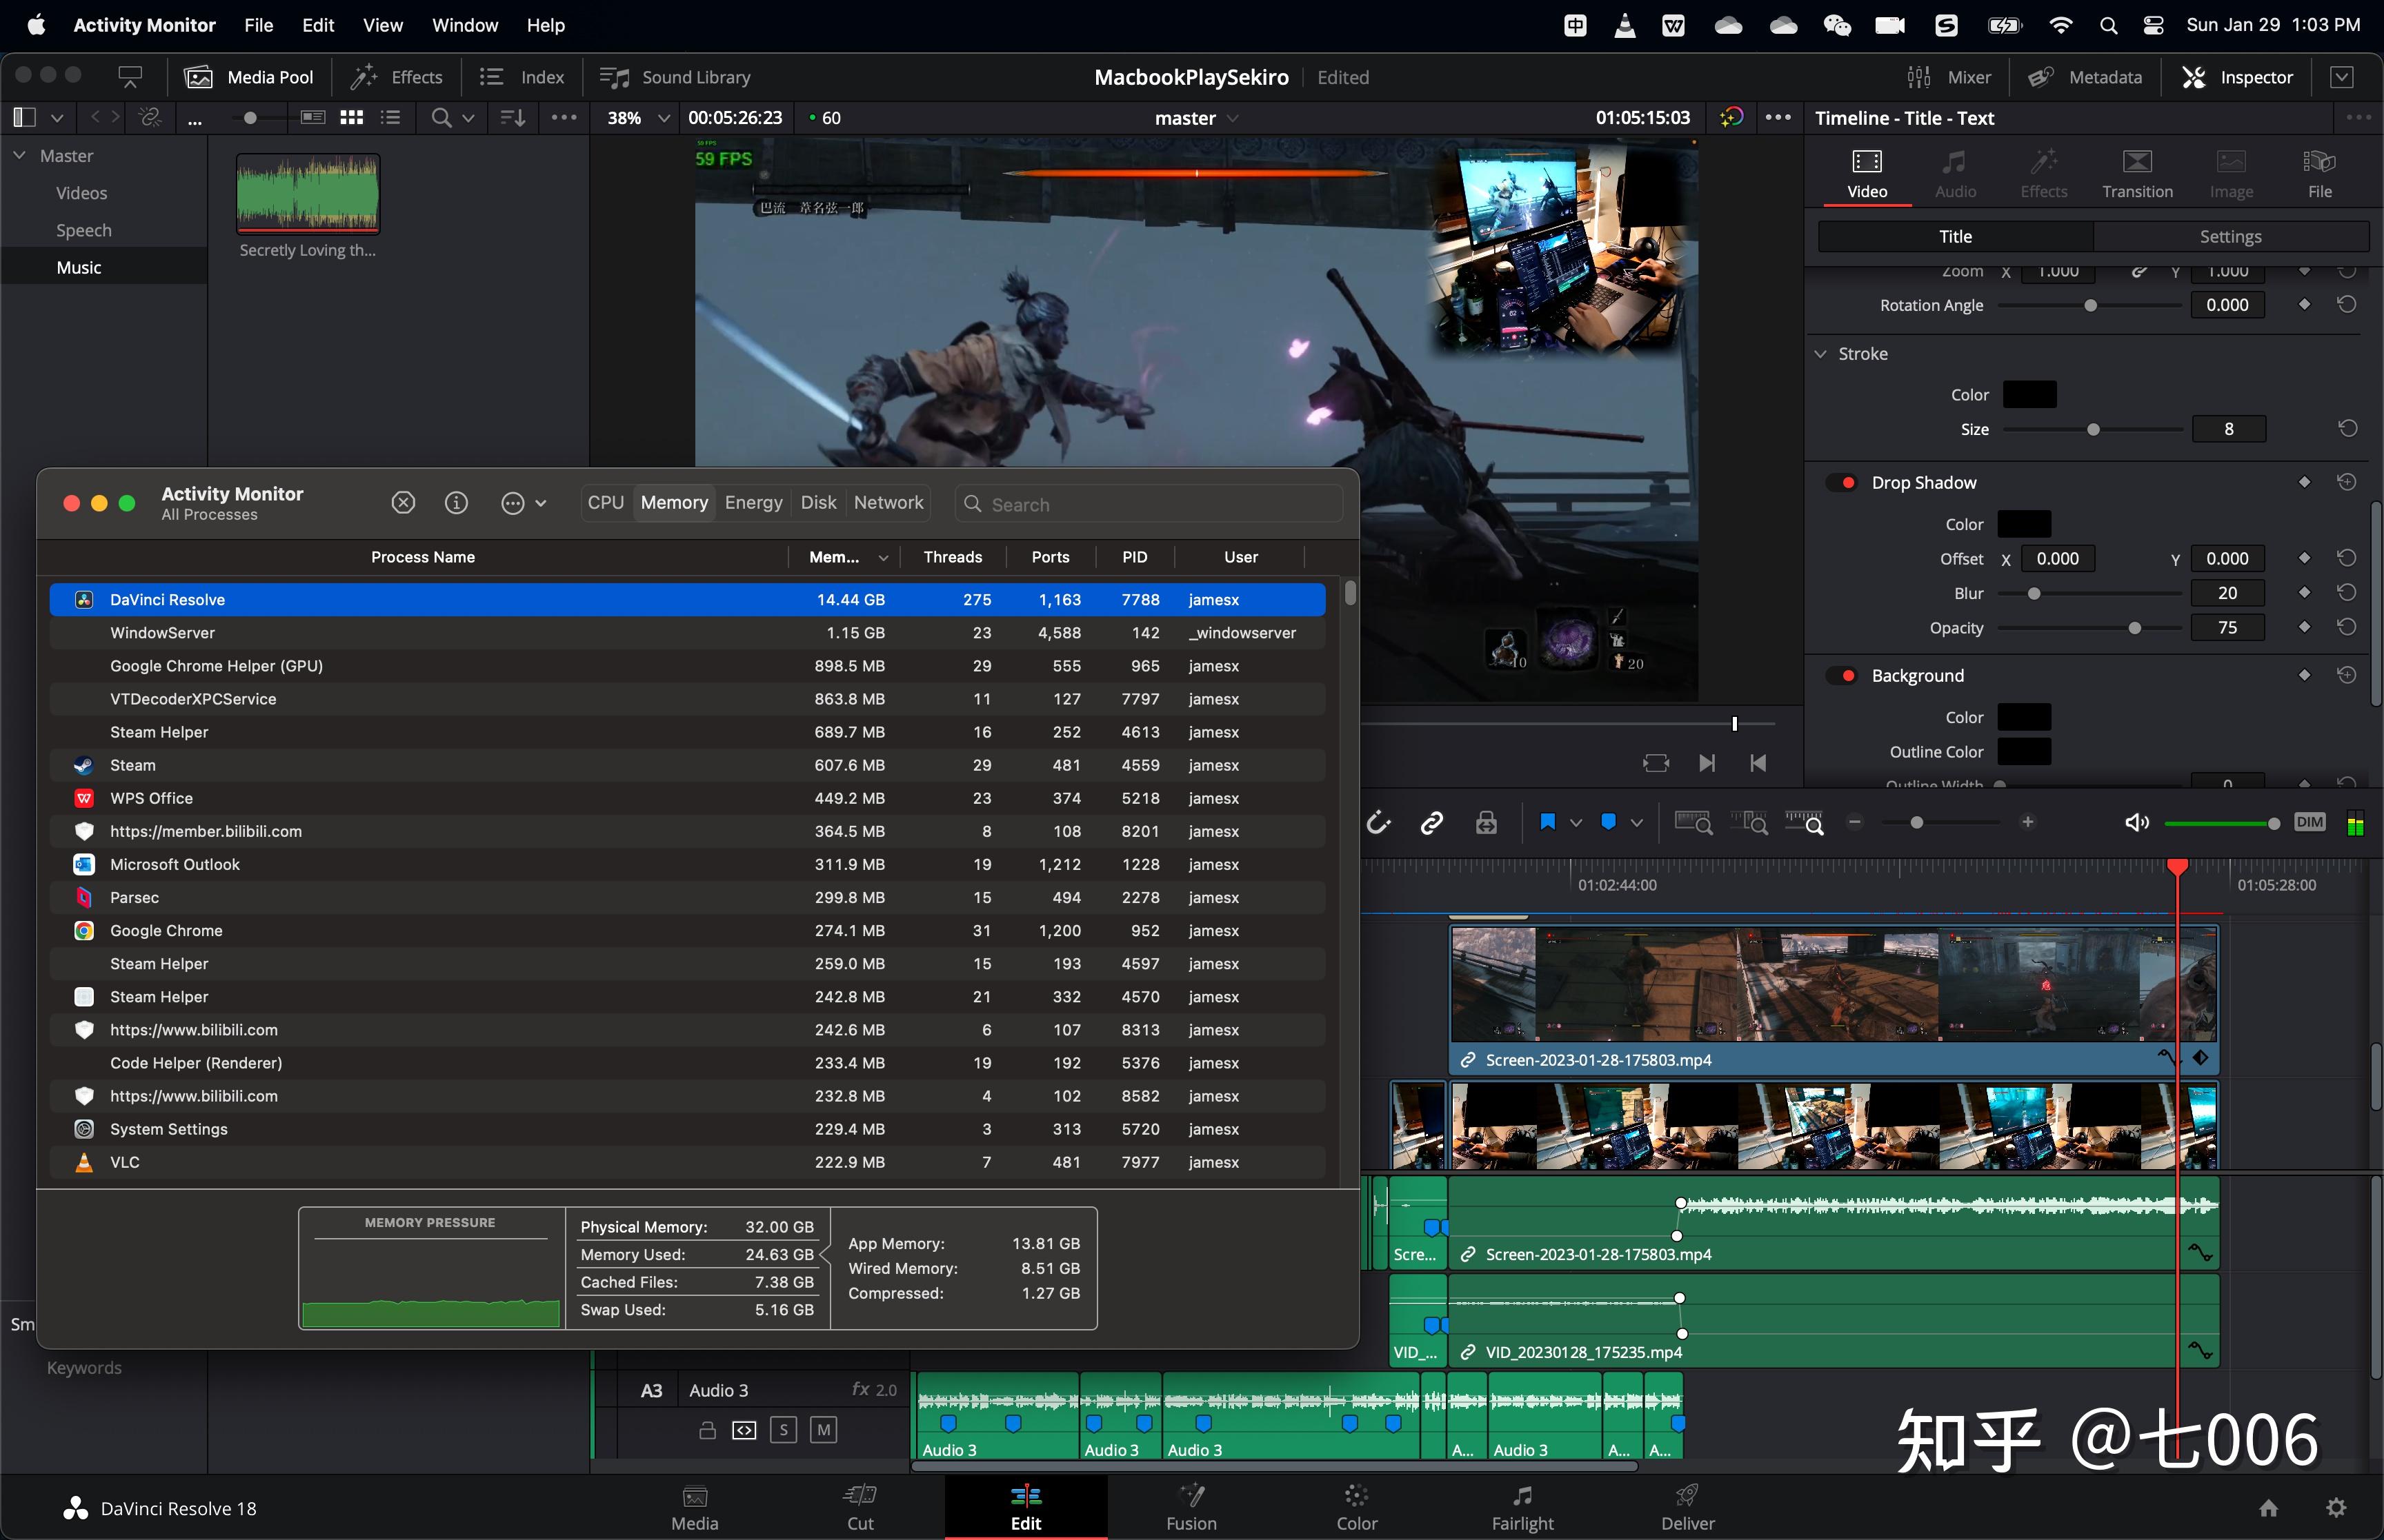Open the Sound Library panel

(675, 77)
